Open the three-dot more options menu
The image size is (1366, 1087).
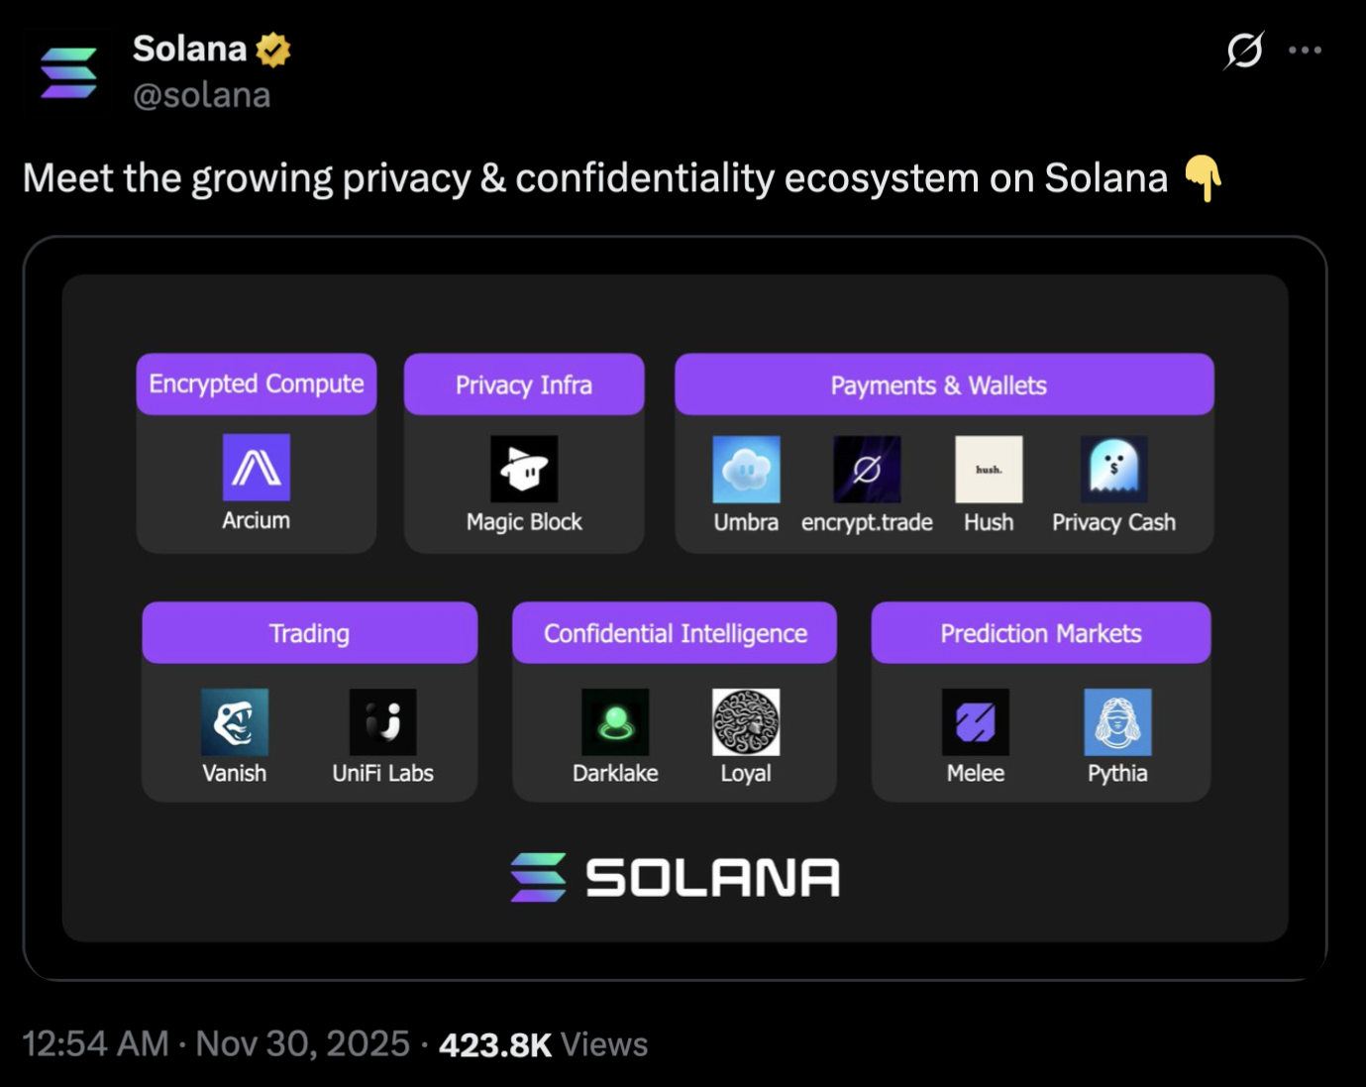1305,50
